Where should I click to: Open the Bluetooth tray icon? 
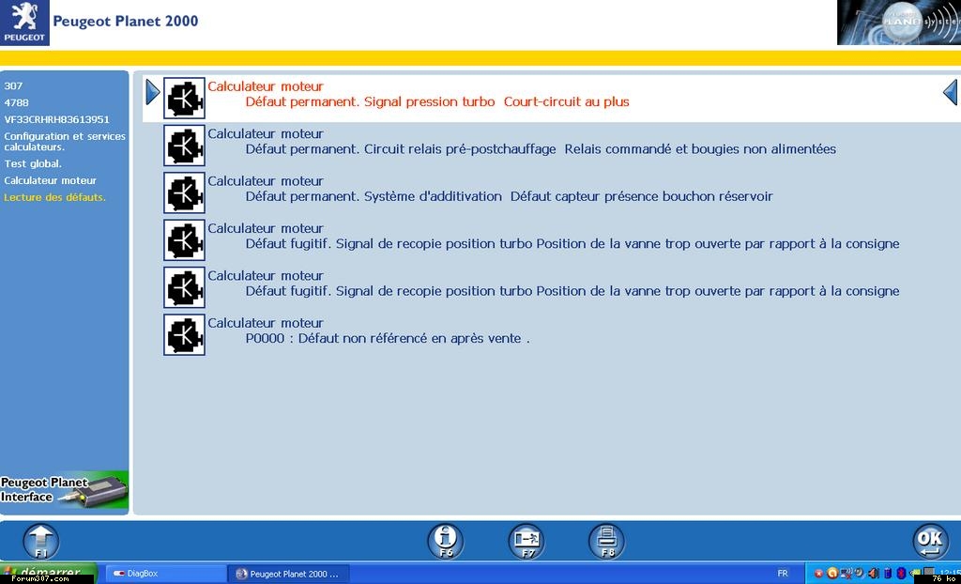pyautogui.click(x=900, y=574)
